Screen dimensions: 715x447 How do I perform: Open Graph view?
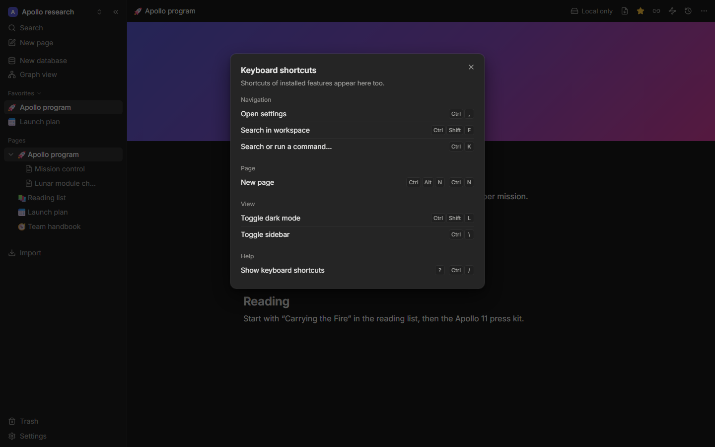click(63, 74)
